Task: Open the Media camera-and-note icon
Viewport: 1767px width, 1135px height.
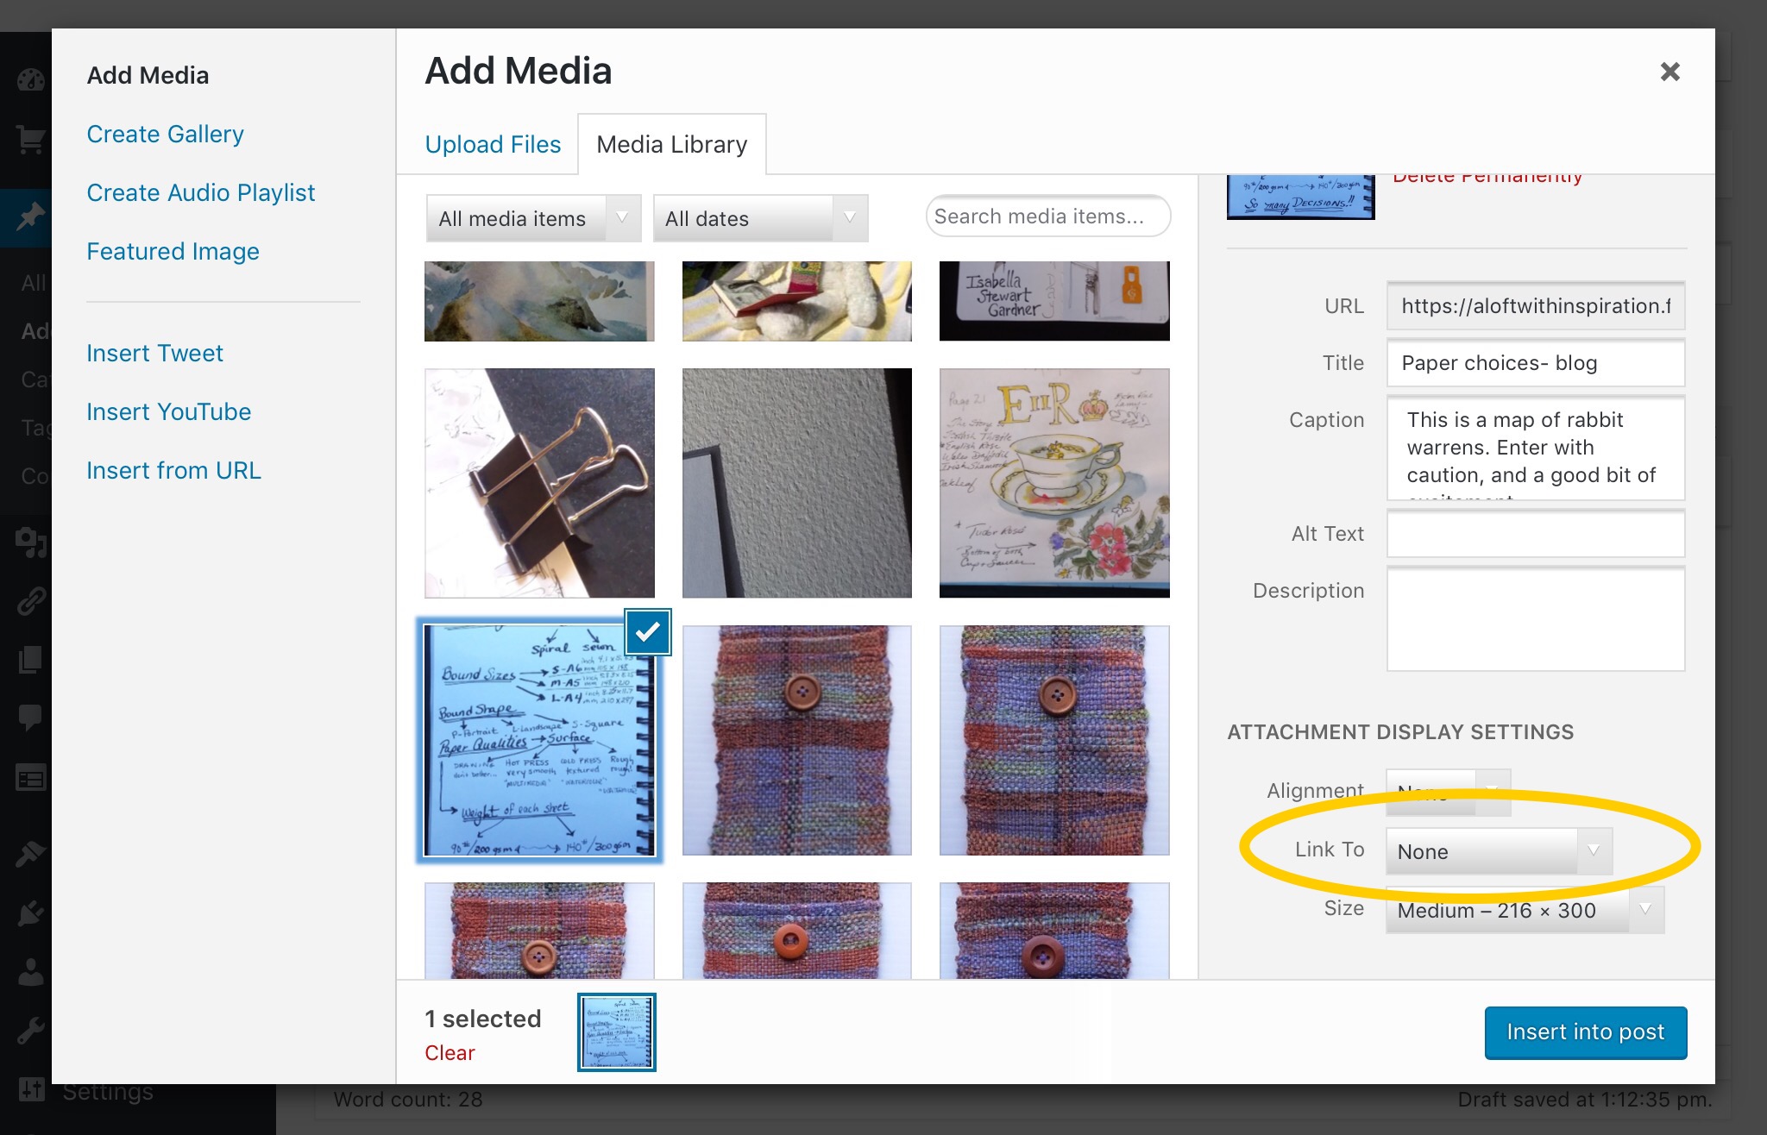Action: pyautogui.click(x=29, y=542)
